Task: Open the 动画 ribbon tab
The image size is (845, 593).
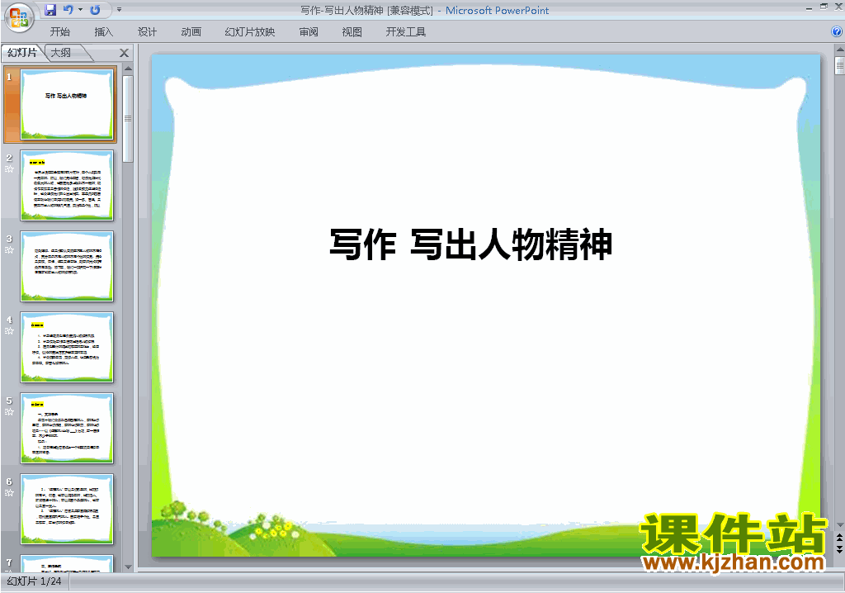Action: pos(191,32)
